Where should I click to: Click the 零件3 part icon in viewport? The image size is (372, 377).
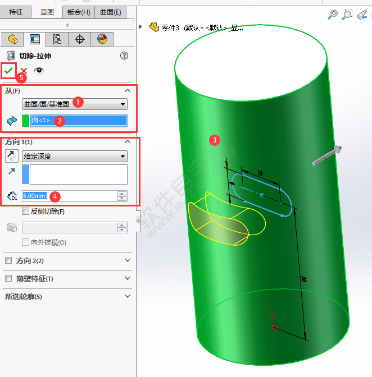coord(154,27)
